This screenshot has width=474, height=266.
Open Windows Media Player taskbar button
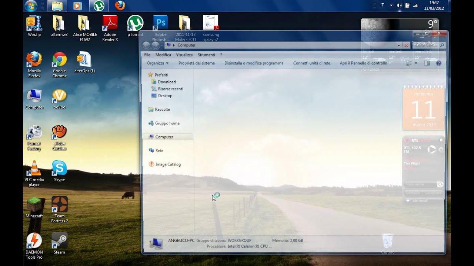[77, 6]
